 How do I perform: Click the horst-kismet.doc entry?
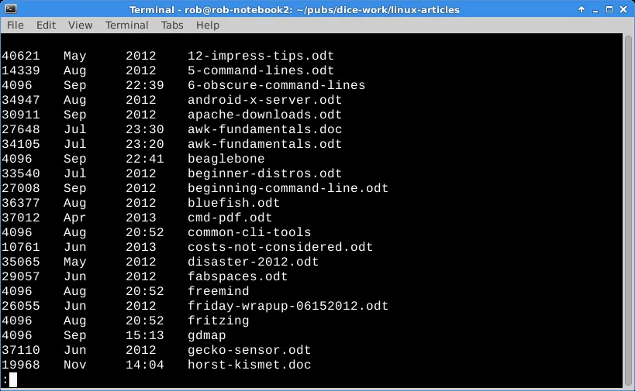click(x=249, y=365)
